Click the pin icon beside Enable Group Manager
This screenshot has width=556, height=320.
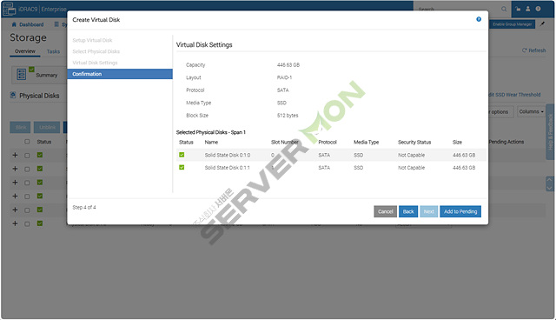(x=542, y=24)
